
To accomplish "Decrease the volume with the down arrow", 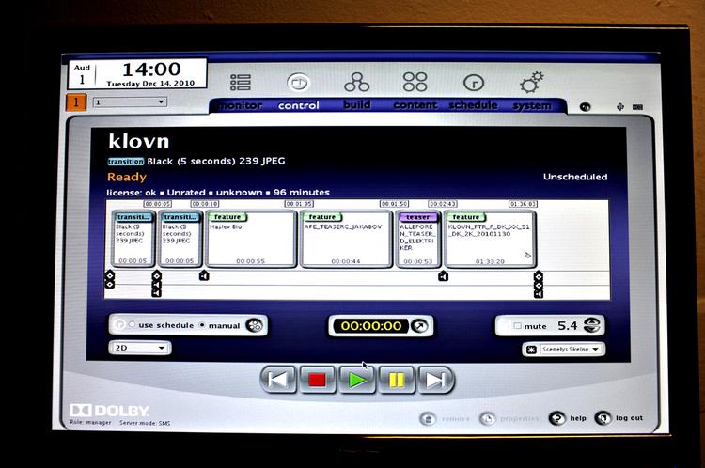I will [x=592, y=329].
